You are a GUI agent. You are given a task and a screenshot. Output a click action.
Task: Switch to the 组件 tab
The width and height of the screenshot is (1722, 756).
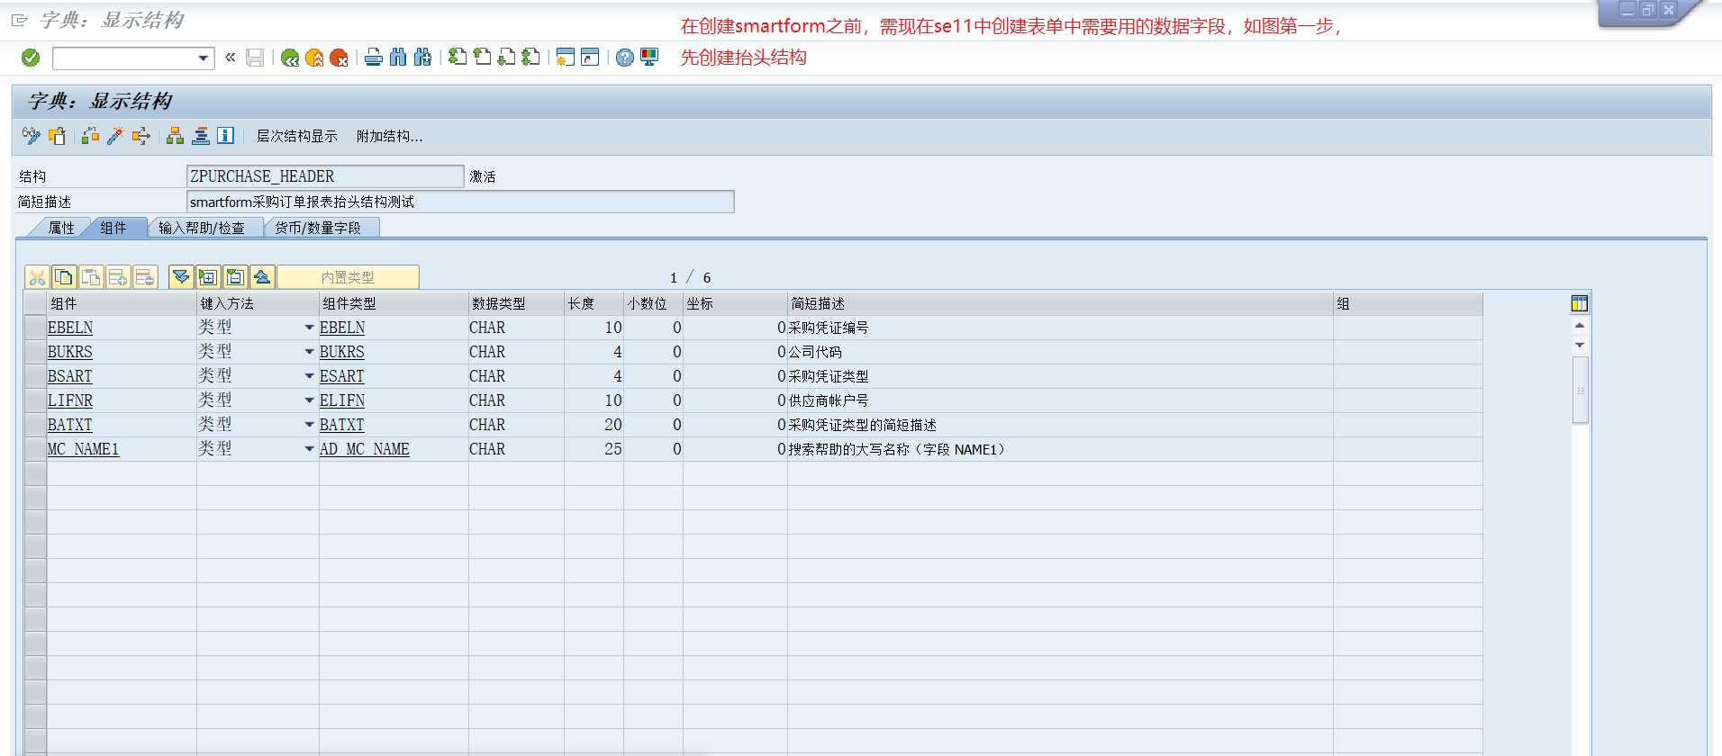point(113,228)
